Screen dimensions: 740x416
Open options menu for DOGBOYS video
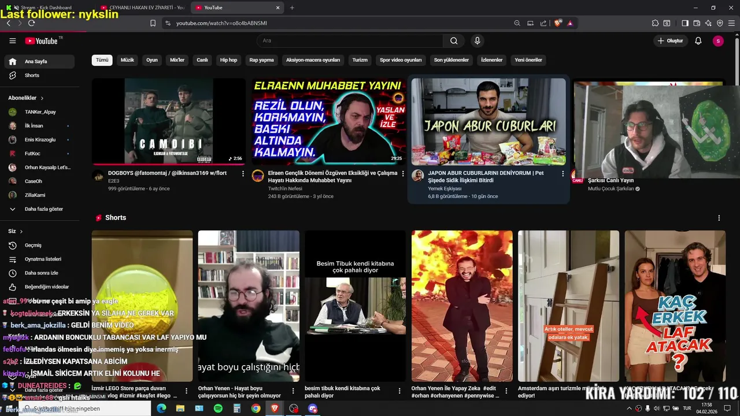tap(243, 173)
